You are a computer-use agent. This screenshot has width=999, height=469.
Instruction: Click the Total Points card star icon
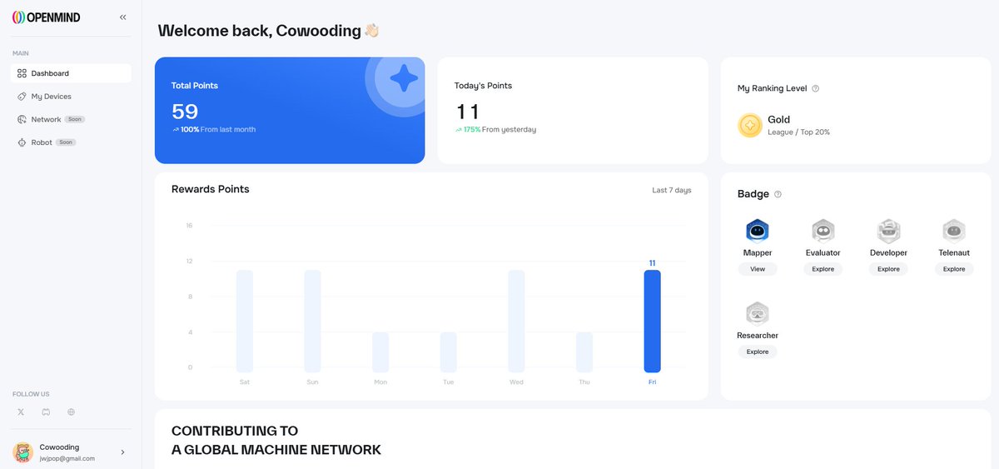pyautogui.click(x=404, y=77)
